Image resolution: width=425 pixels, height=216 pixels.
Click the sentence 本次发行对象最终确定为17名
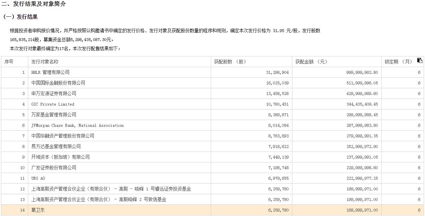coord(40,49)
